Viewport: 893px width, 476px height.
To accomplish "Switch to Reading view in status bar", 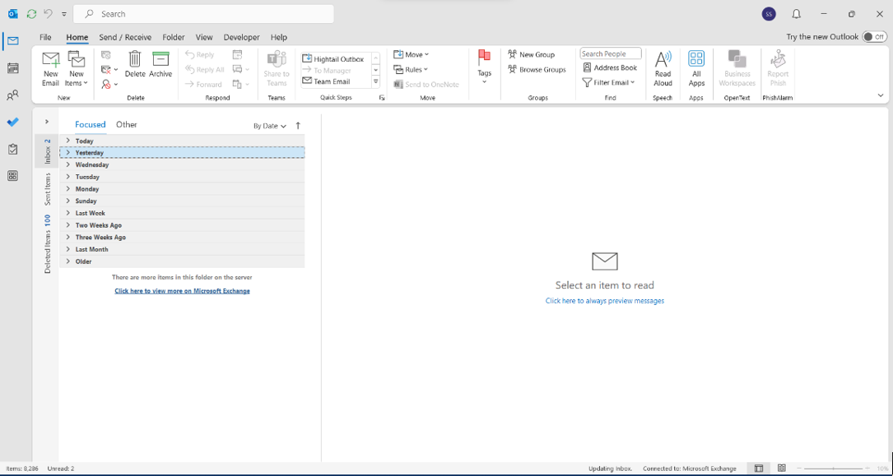I will click(782, 469).
